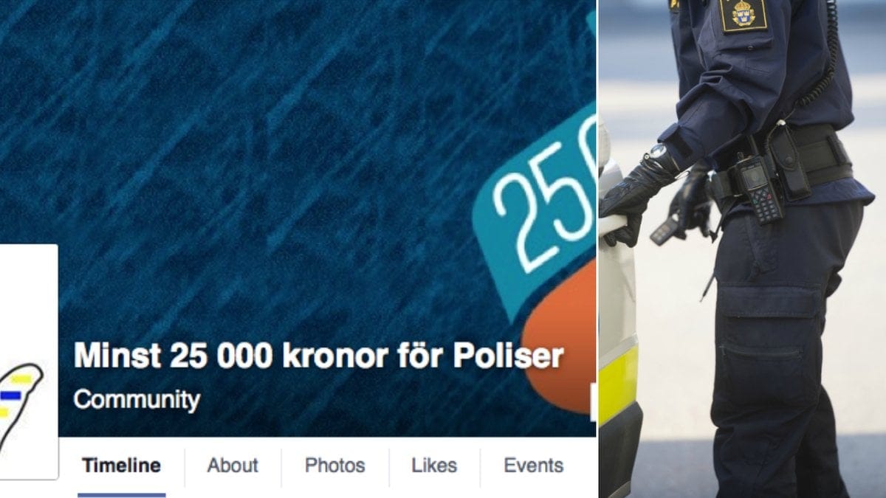This screenshot has width=886, height=498.
Task: Click the Community category label
Action: (137, 401)
